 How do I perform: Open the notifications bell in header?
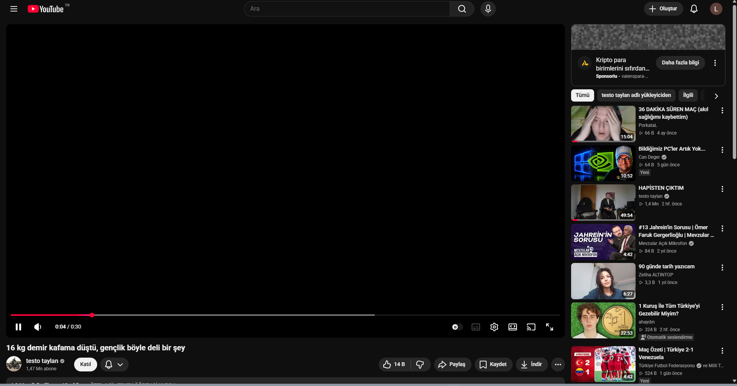pos(694,9)
